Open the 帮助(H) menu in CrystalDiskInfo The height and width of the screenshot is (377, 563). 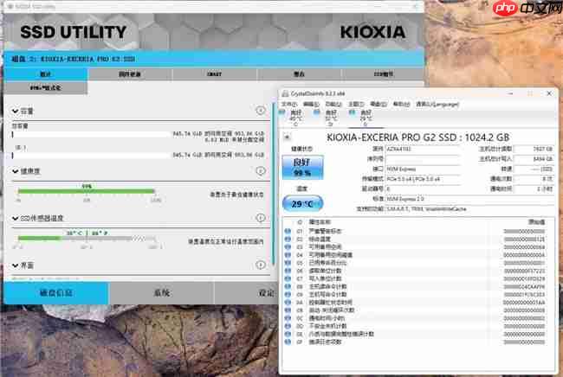tap(401, 105)
